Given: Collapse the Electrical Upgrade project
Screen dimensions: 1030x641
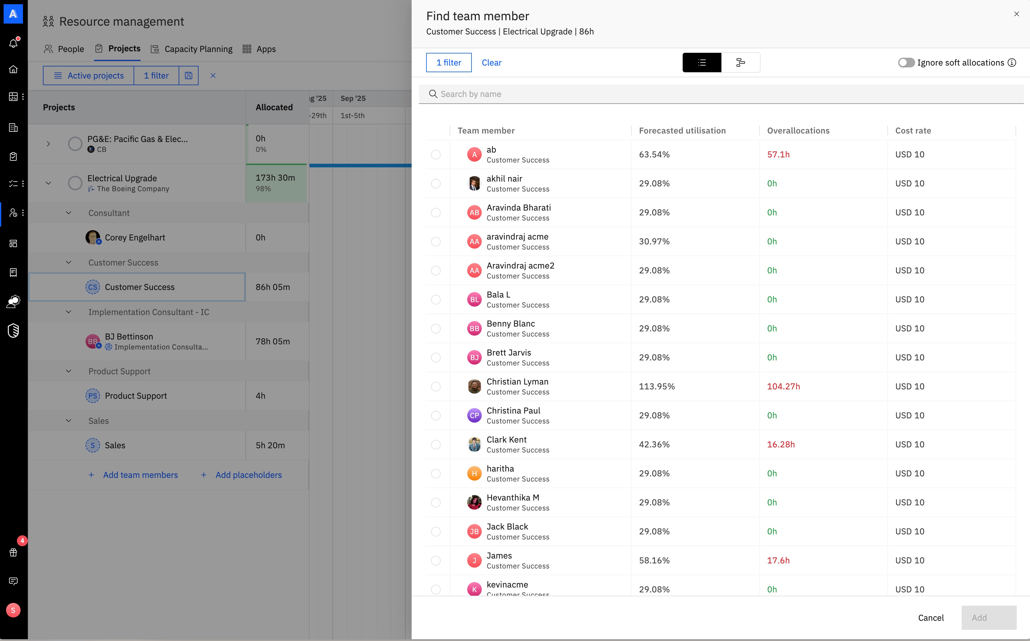Looking at the screenshot, I should click(48, 183).
